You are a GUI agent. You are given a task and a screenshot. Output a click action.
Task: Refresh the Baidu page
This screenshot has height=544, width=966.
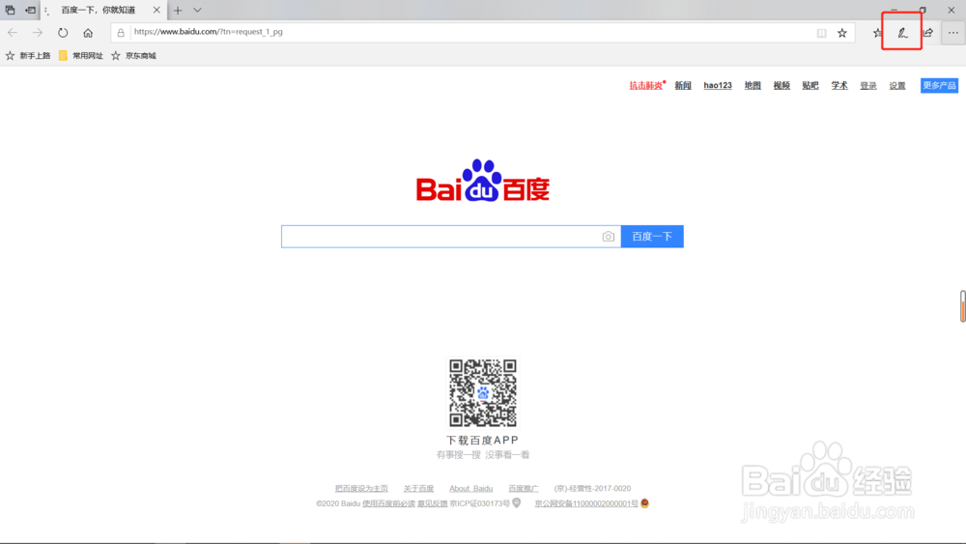click(63, 33)
